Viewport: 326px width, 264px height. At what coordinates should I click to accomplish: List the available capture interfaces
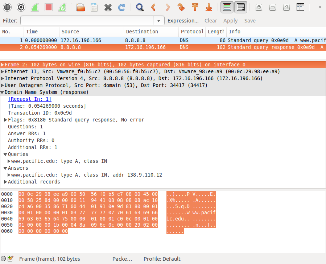(x=7, y=7)
